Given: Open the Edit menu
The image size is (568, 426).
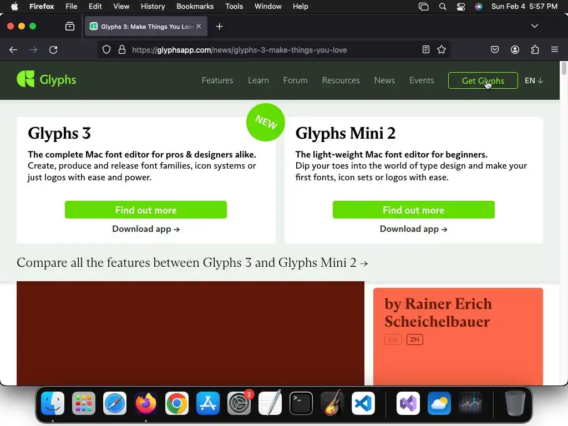Looking at the screenshot, I should 95,7.
